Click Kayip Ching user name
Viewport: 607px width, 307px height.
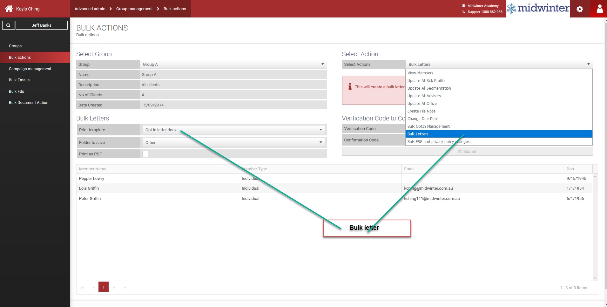point(28,9)
